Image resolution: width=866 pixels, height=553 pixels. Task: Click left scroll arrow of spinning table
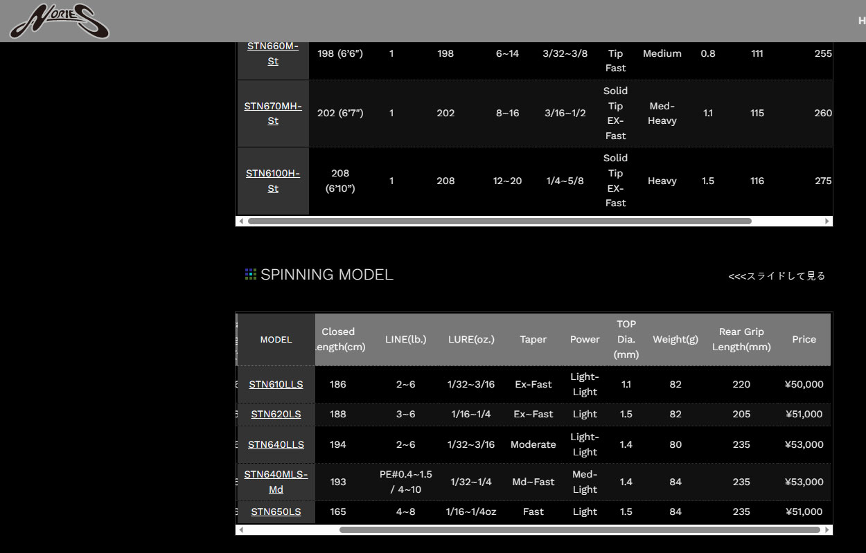tap(240, 530)
